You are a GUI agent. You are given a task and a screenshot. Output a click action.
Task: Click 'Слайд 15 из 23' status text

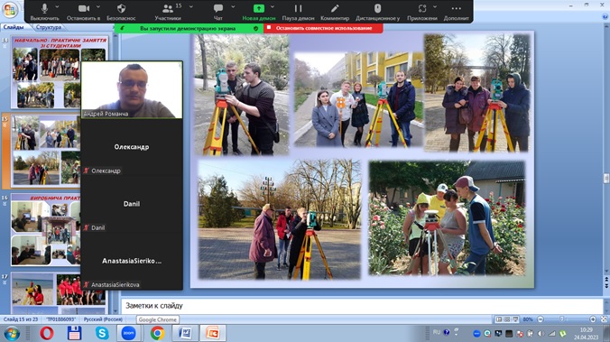[21, 319]
